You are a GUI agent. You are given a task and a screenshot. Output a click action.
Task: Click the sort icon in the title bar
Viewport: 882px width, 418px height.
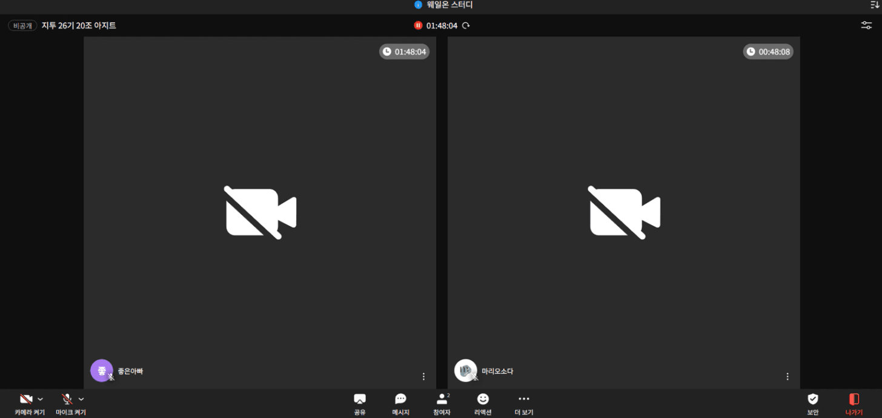tap(875, 5)
